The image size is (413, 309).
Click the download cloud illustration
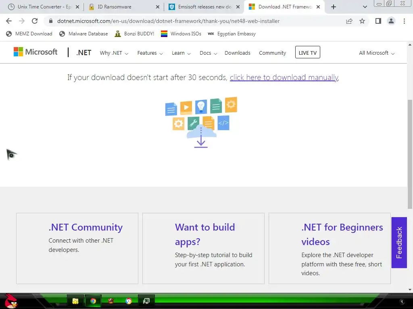pos(201,122)
